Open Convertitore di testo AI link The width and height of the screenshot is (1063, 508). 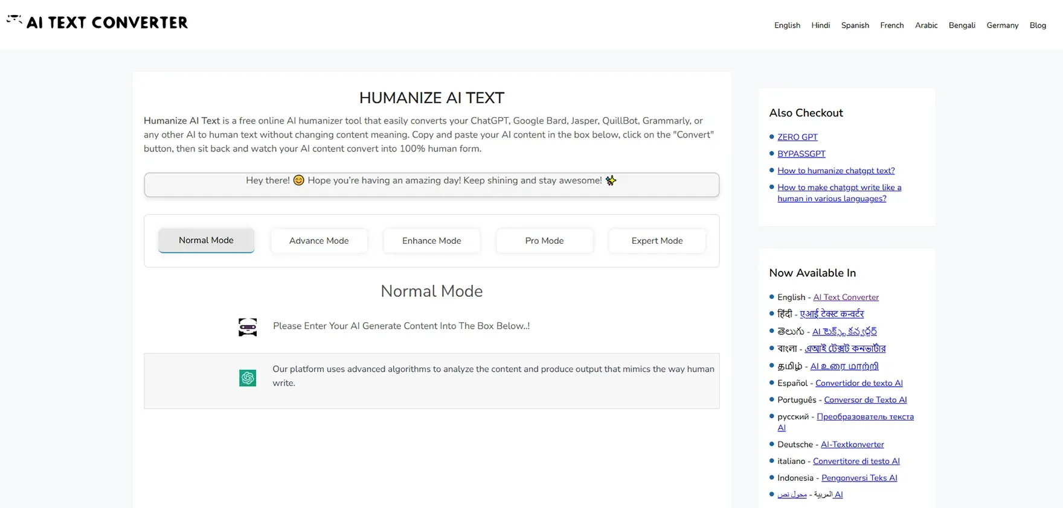coord(856,462)
